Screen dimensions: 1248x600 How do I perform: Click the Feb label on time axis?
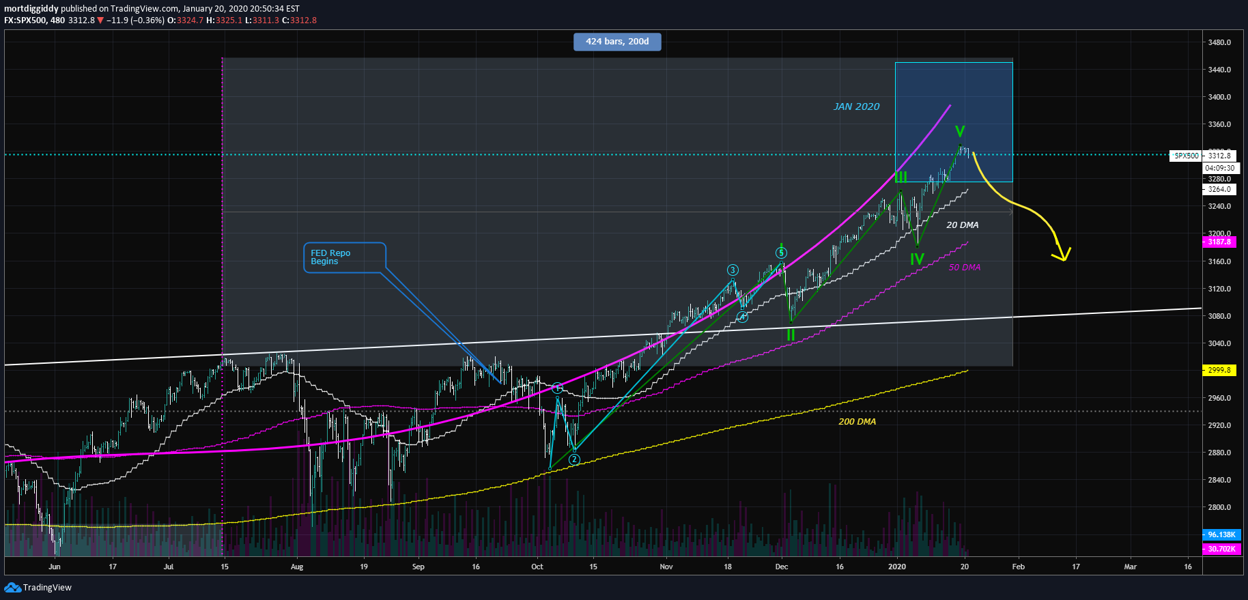tap(1018, 567)
